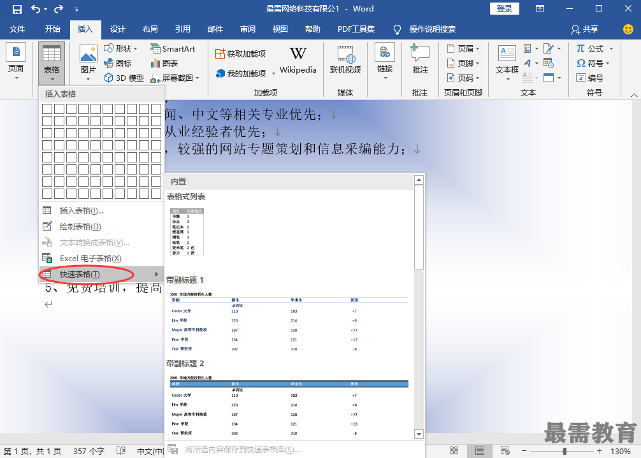Choose the 带副标题 2 table preview

[289, 406]
